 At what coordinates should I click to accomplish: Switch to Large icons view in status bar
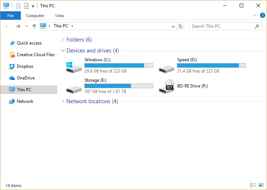click(261, 185)
